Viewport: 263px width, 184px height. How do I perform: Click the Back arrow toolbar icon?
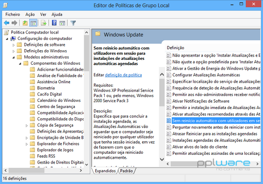point(6,23)
